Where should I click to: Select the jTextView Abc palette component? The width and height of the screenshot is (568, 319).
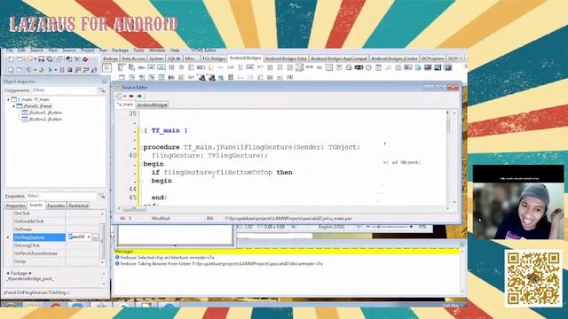tap(141, 67)
